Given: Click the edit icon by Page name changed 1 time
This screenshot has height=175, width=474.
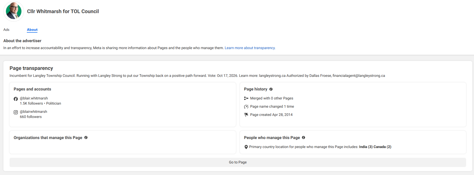Looking at the screenshot, I should point(246,106).
